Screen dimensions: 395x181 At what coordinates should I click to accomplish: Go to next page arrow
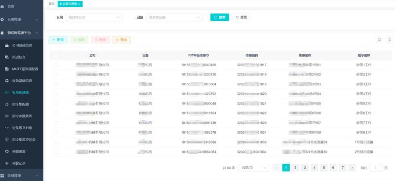click(352, 168)
